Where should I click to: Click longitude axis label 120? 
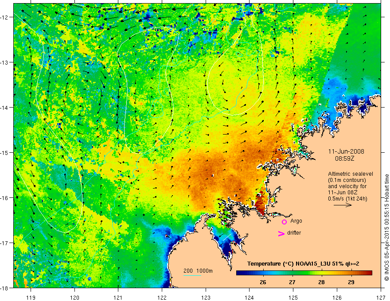(x=74, y=297)
